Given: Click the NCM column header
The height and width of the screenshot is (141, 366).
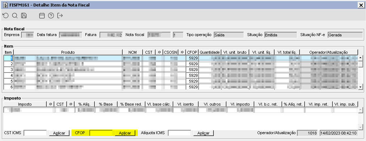Looking at the screenshot, I should (x=132, y=52).
